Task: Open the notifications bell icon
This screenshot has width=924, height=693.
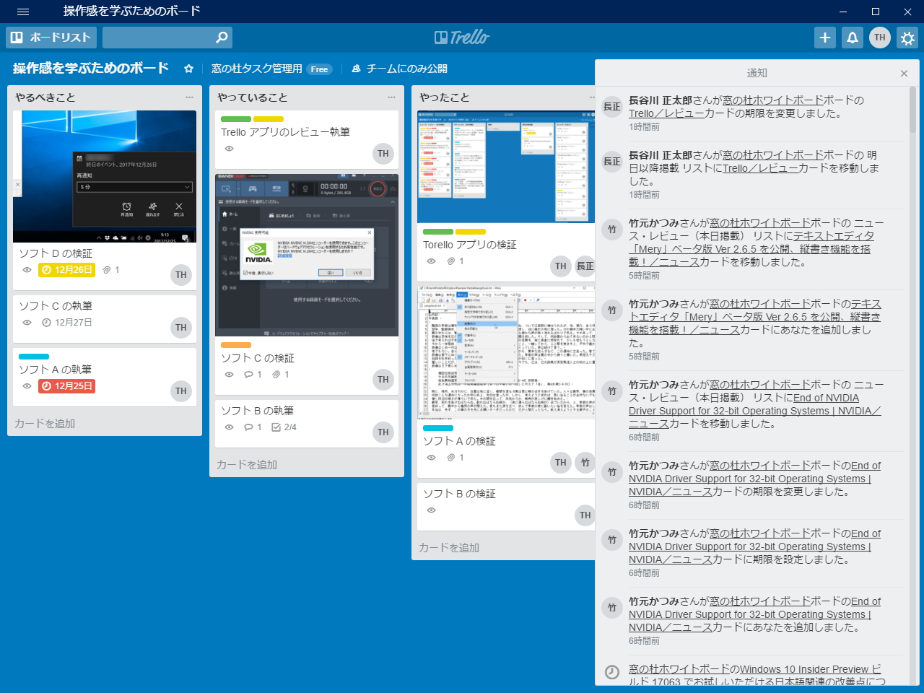Action: click(853, 37)
